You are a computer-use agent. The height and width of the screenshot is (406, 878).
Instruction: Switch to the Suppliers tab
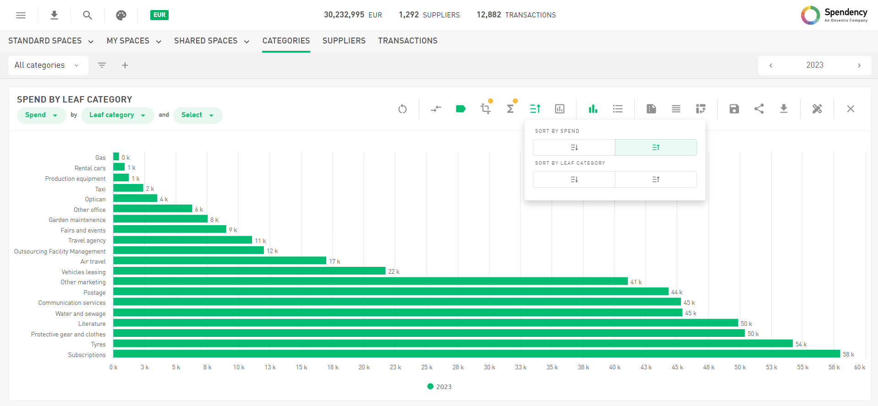pos(344,41)
